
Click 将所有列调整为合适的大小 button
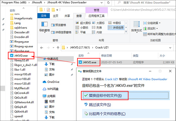click(159, 34)
